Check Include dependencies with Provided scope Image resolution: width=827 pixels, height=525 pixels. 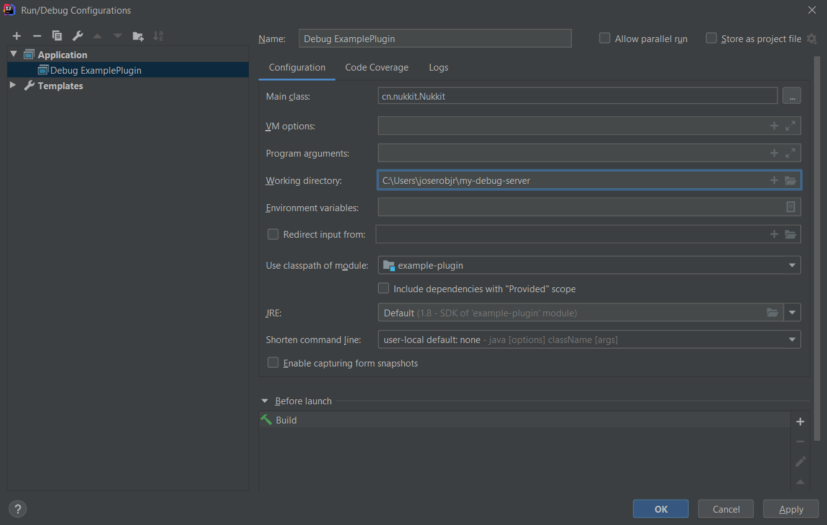click(384, 289)
